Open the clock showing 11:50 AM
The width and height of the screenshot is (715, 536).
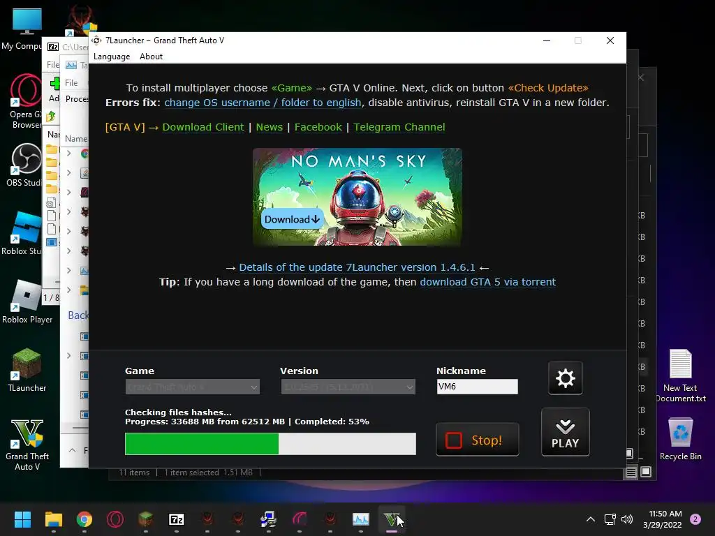coord(662,519)
